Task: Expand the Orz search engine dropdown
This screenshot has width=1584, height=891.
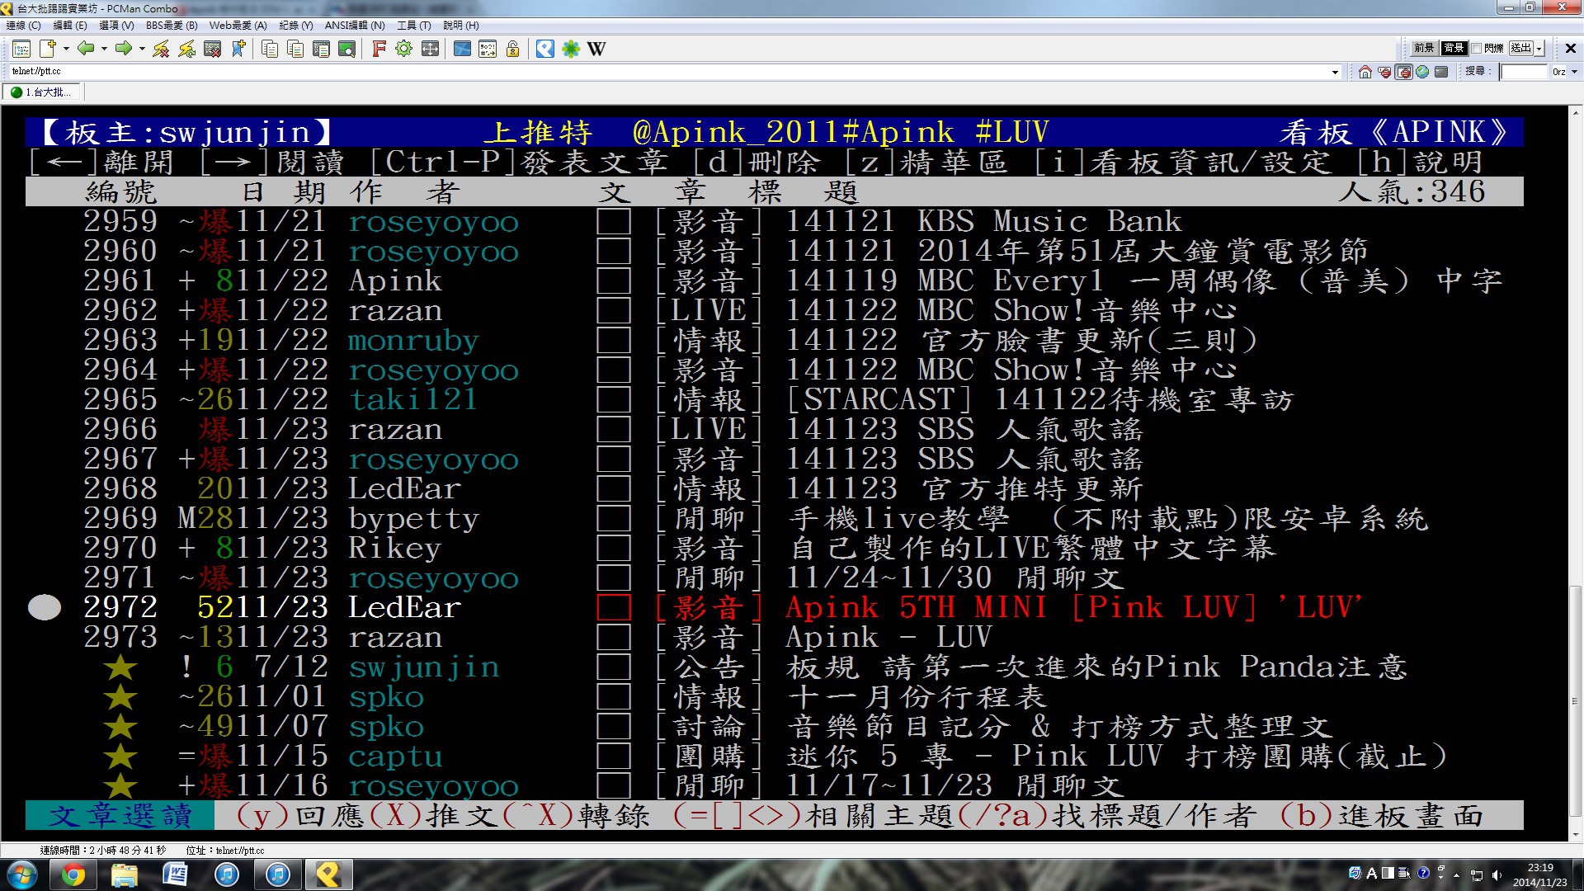Action: 1574,72
